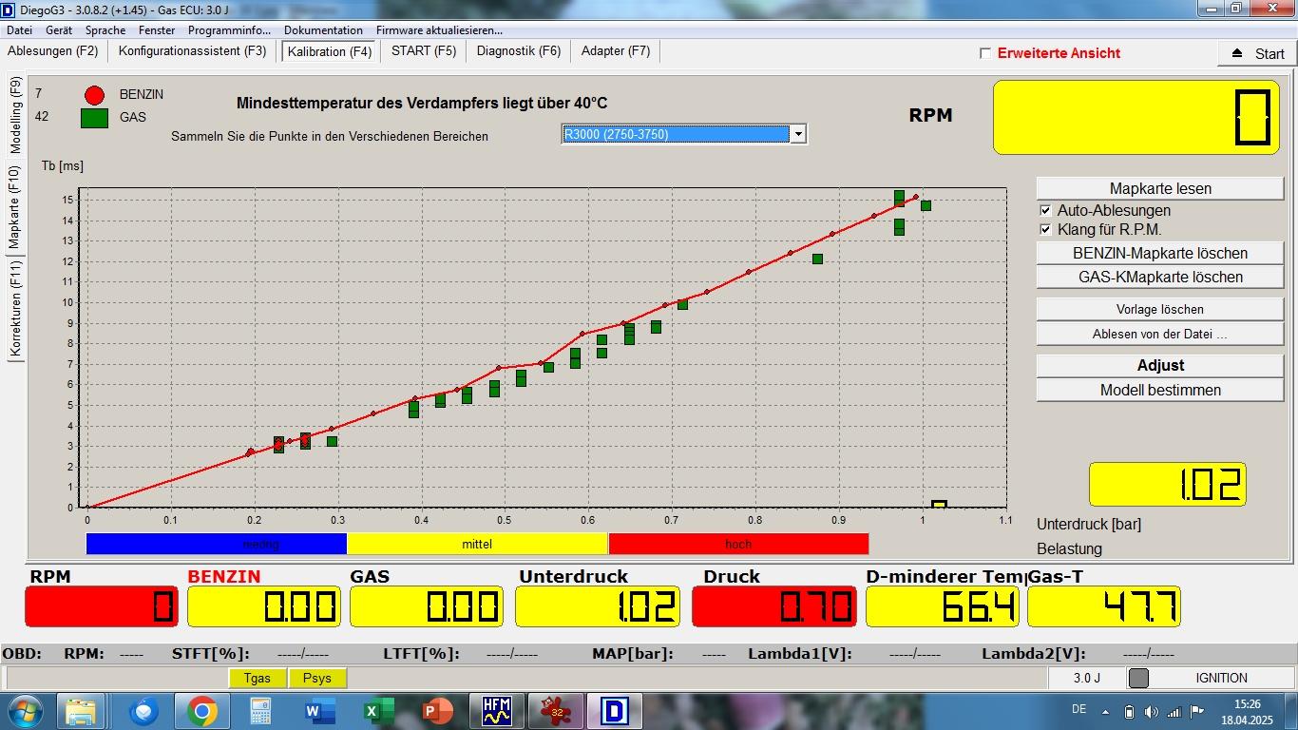Show hidden tray icons arrow

click(1105, 712)
